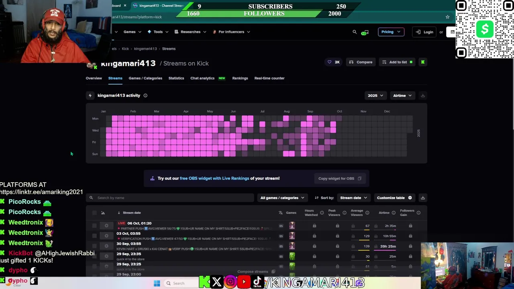
Task: Click the YouTube icon in overlay
Action: 244,282
